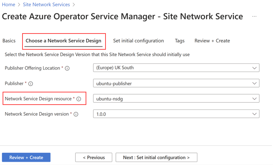
Task: Expand Network Service Design resource dropdown
Action: [176, 99]
